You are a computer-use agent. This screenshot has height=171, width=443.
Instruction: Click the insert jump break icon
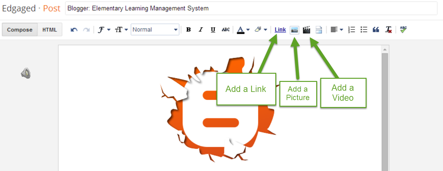coord(319,30)
